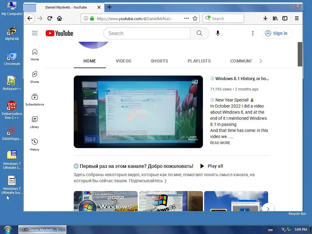Viewport: 312px width, 234px height.
Task: Expand more channel tabs with right chevron
Action: [261, 61]
